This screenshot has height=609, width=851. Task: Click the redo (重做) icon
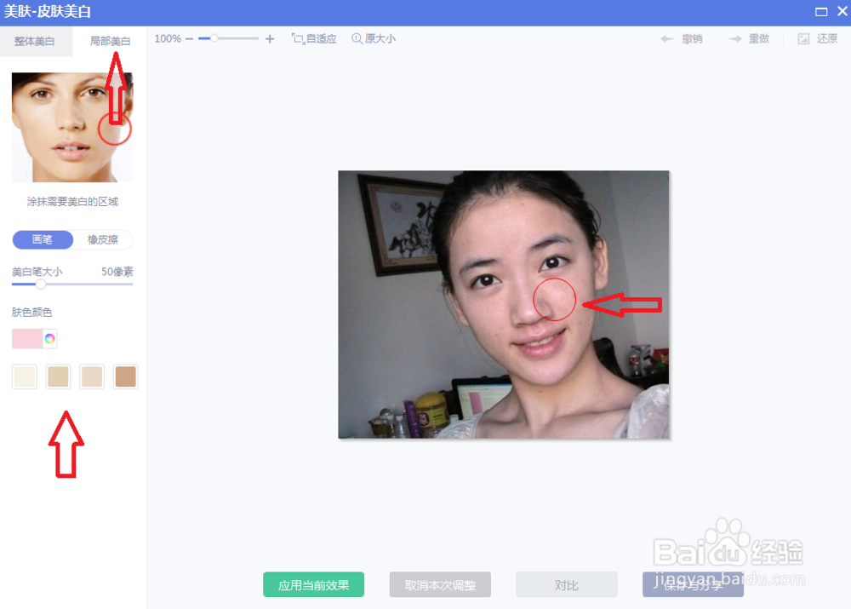[x=735, y=37]
